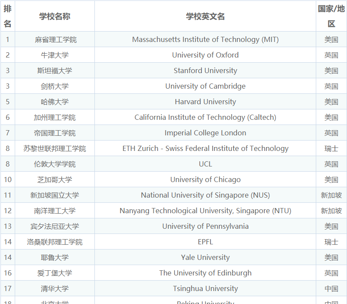Click rank 1 beside 麻省理工学院
This screenshot has width=347, height=304.
(x=7, y=39)
